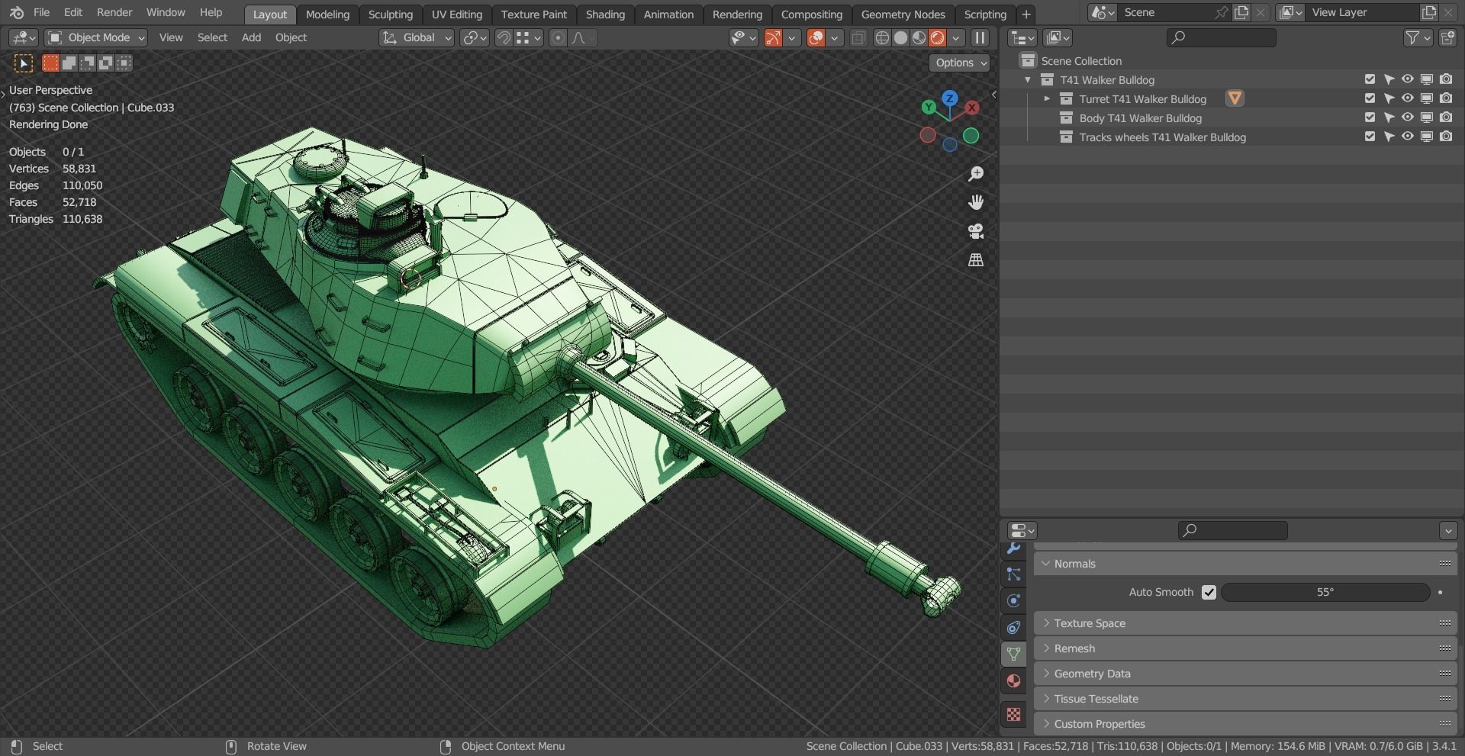Open Texture checkerboard tab in Properties
Image resolution: width=1465 pixels, height=756 pixels.
(1013, 715)
